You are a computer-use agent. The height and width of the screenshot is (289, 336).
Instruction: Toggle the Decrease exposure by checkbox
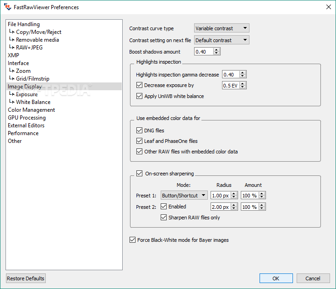[140, 85]
